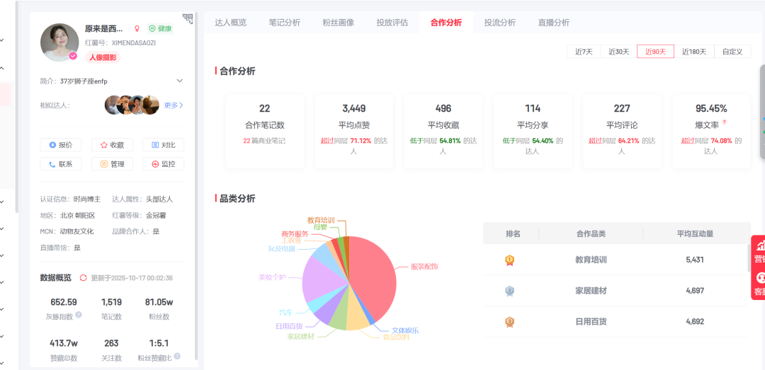
Task: Expand the 简介 description chevron
Action: [x=179, y=81]
